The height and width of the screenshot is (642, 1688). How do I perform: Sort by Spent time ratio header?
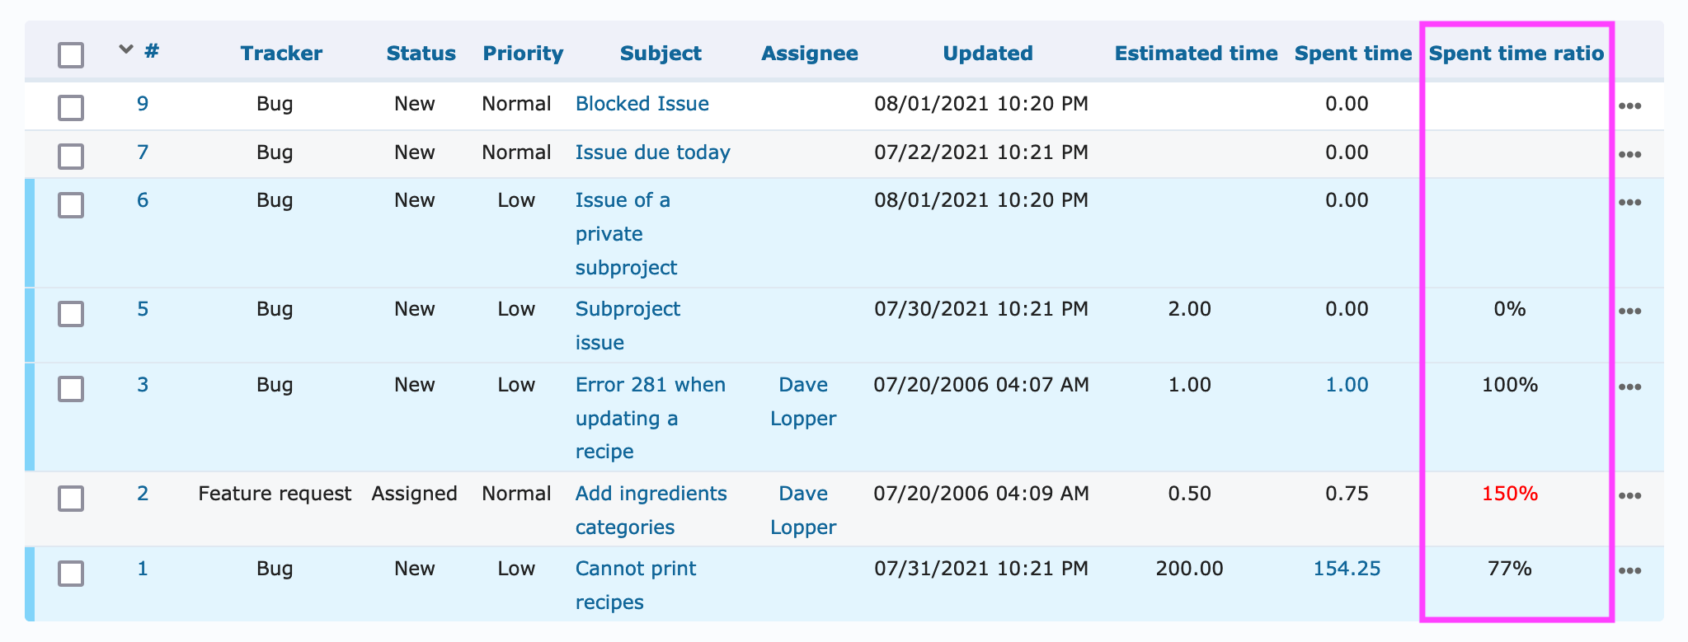click(1516, 54)
